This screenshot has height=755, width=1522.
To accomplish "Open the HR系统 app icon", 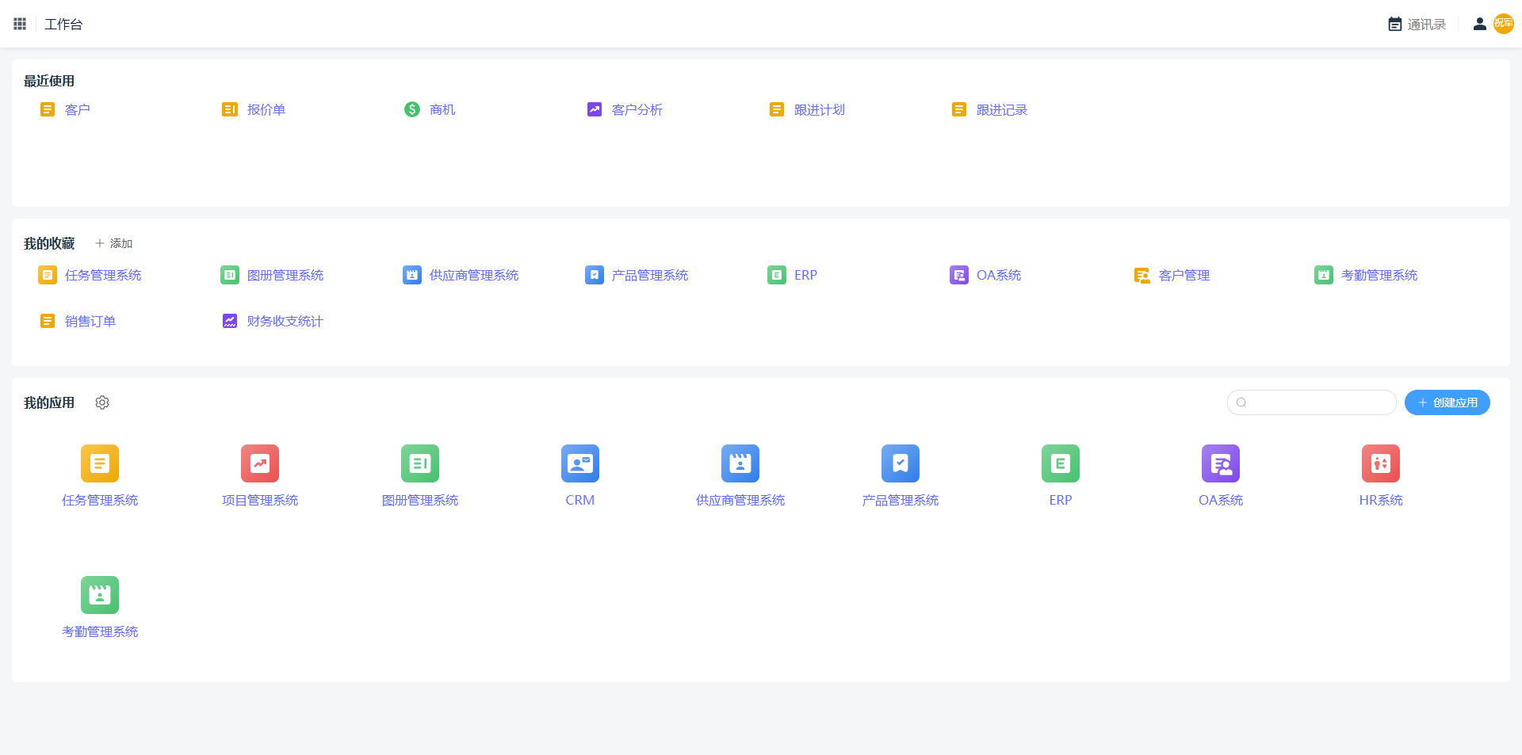I will pyautogui.click(x=1380, y=463).
